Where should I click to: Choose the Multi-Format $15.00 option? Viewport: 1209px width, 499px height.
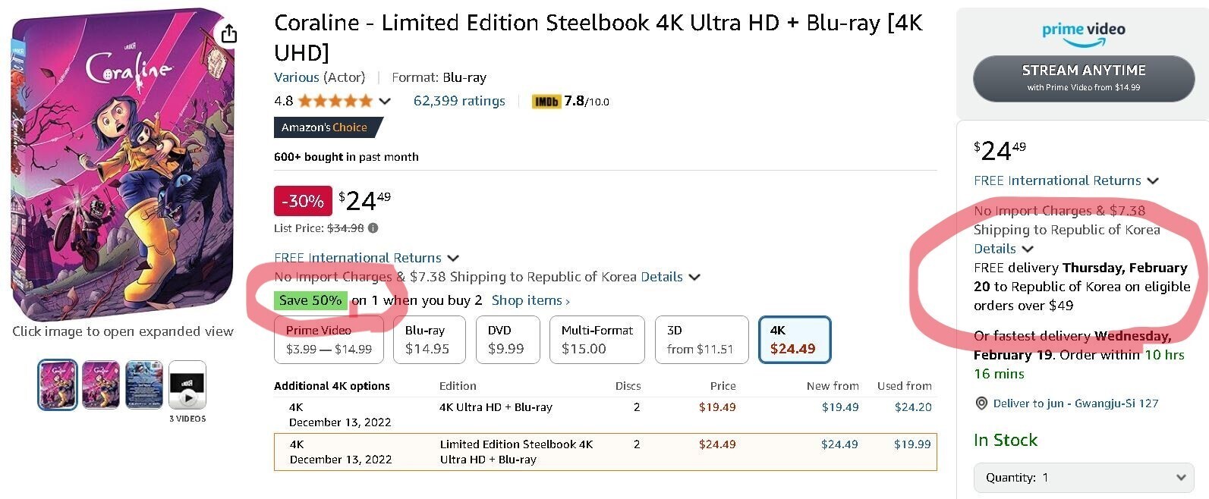[597, 340]
